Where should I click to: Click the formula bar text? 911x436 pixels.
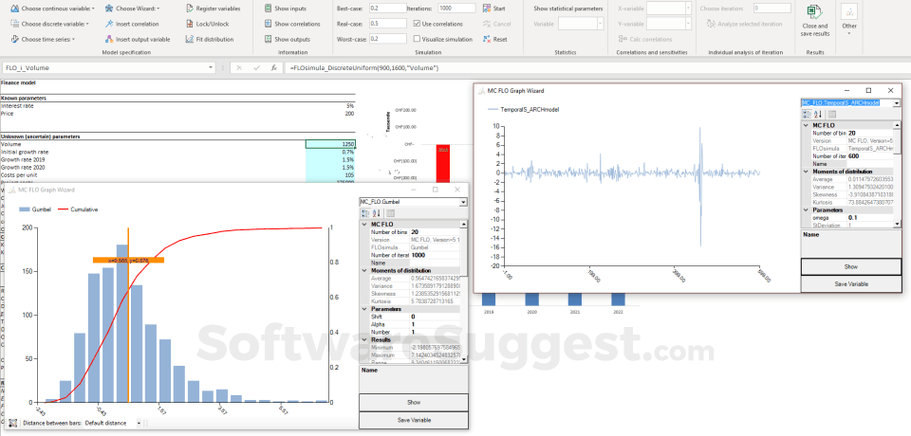(x=363, y=68)
